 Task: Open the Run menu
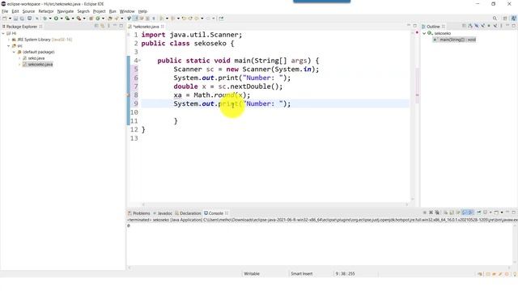[113, 11]
